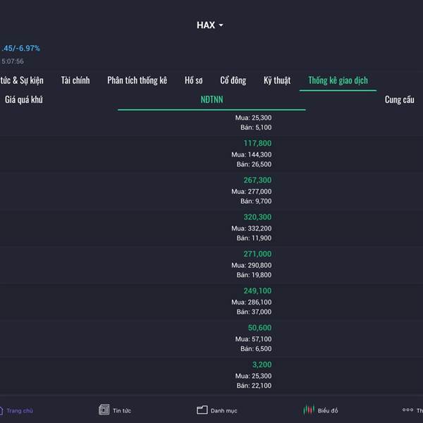Open the Hồ sơ tab
423x423 pixels.
(194, 80)
